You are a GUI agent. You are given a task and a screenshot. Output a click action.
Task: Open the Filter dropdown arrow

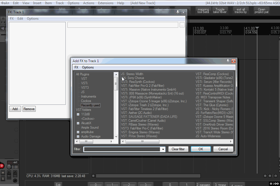click(x=163, y=149)
